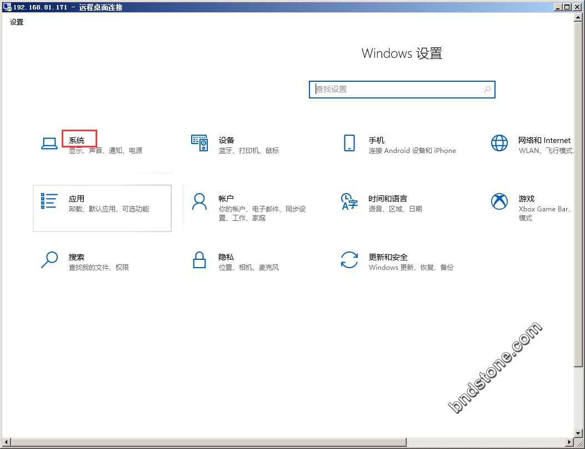Open the 更新和安全 settings link
Screen dimensions: 585x449
click(388, 257)
